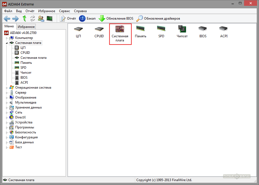Expand the Отображение tree node
Image resolution: width=259 pixels, height=185 pixels.
(x=7, y=98)
